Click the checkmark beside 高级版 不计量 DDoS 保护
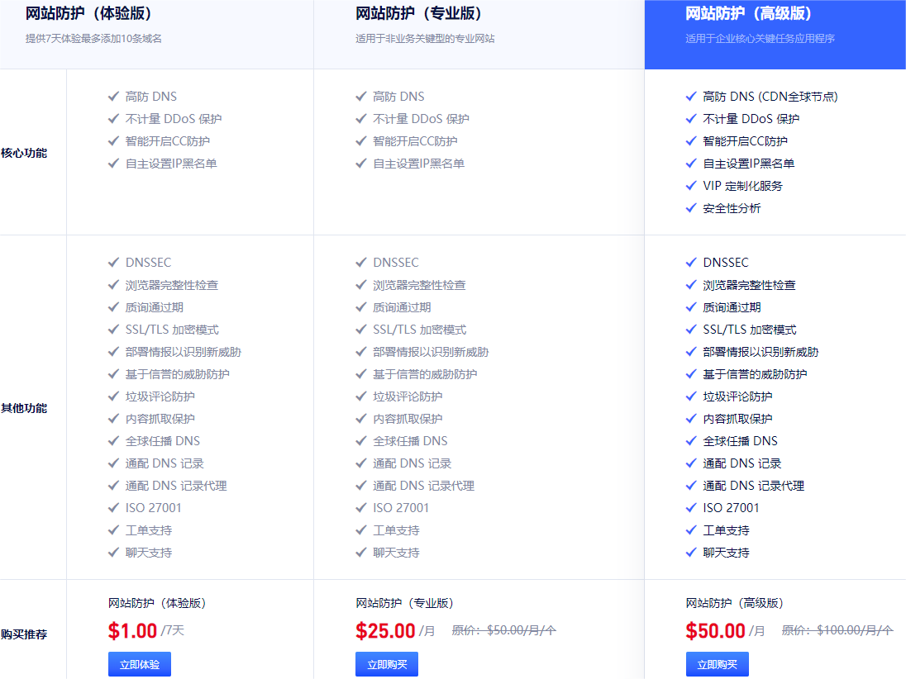The image size is (906, 679). pos(691,119)
